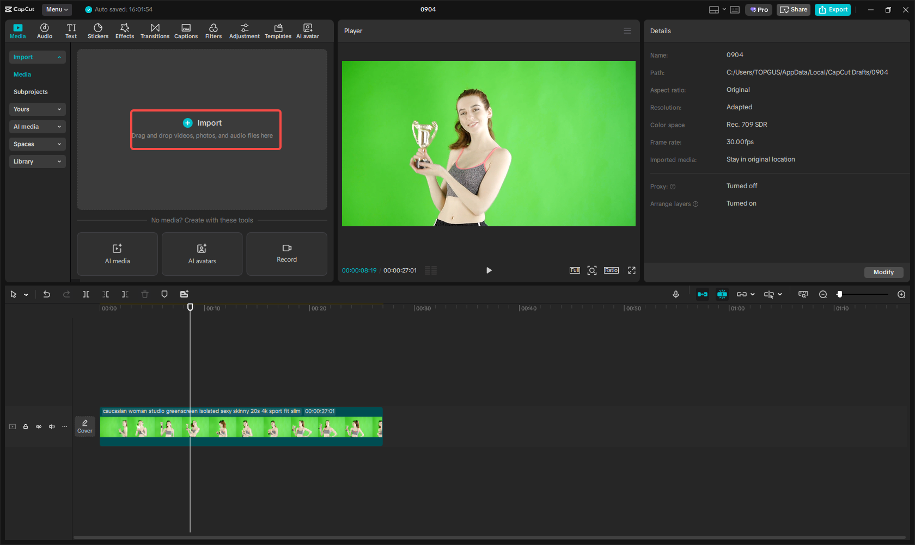This screenshot has height=545, width=915.
Task: Open the Transitions panel
Action: pyautogui.click(x=155, y=30)
